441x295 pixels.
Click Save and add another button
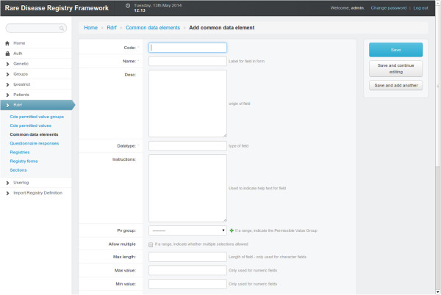click(395, 85)
